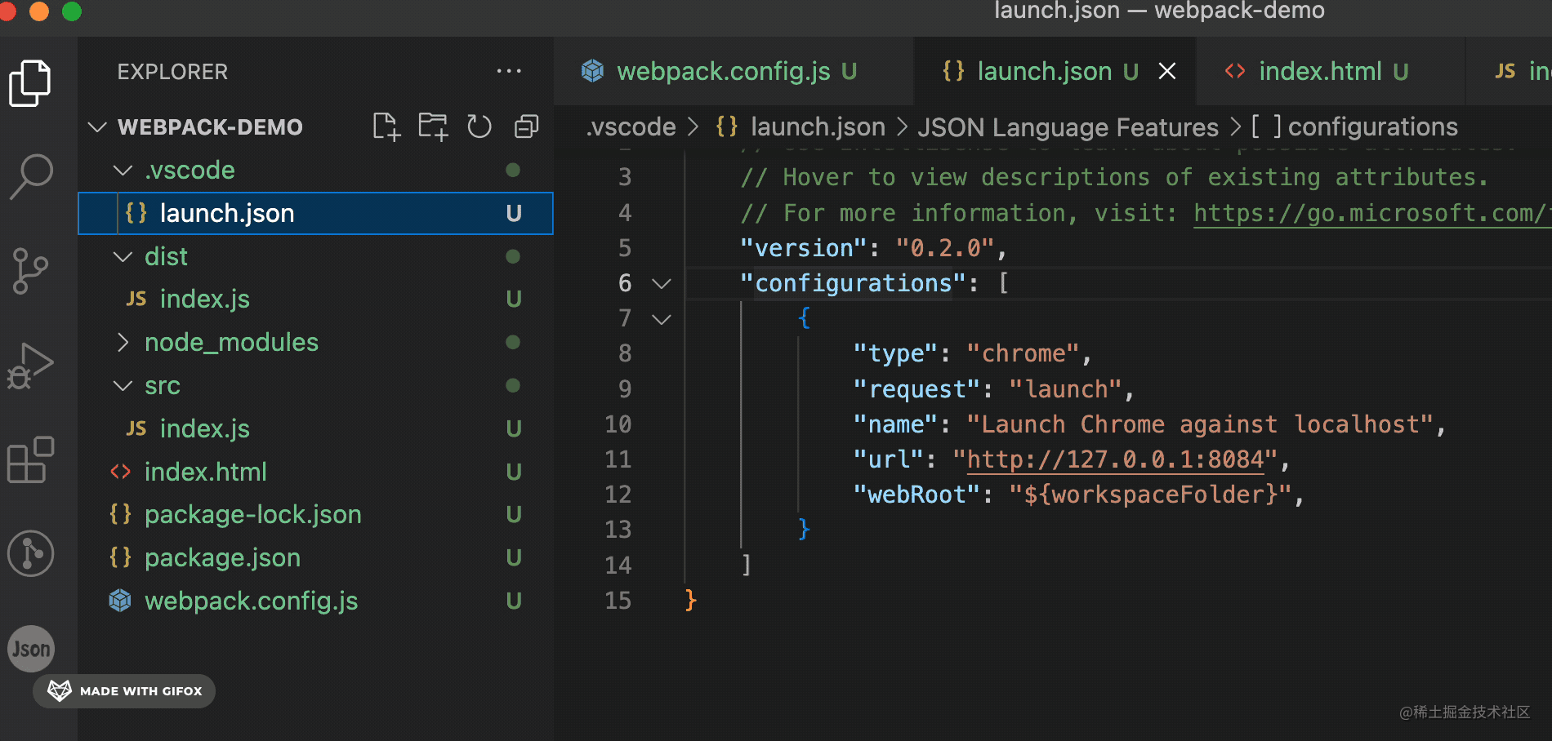Open package.json in the file tree
Screen dimensions: 1552x741
tap(315, 557)
